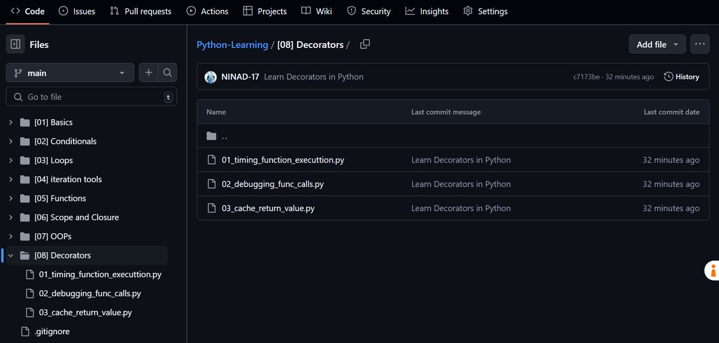Viewport: 719px width, 343px height.
Task: Select [08] Decorators folder in tree
Action: (62, 255)
